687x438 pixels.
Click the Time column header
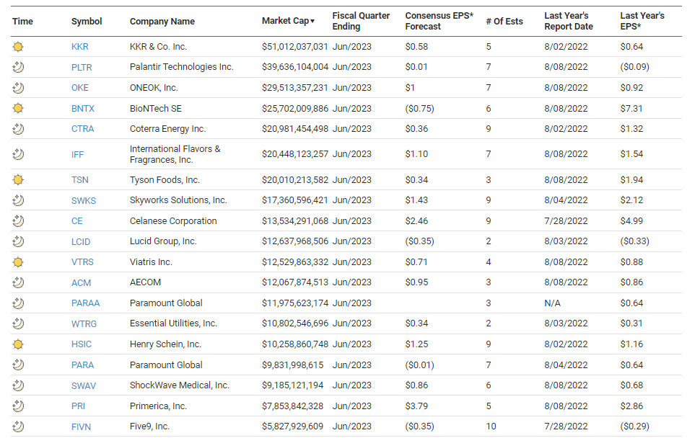click(x=23, y=21)
